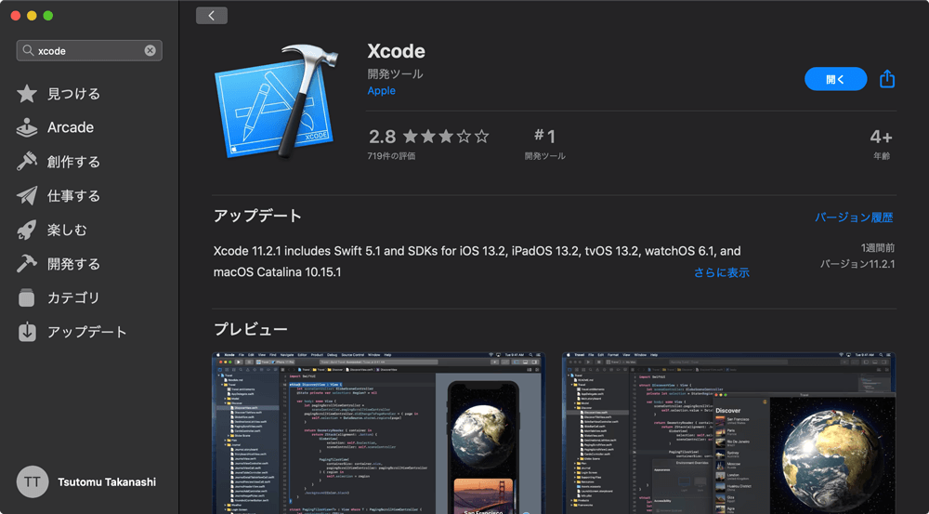The image size is (929, 514).
Task: Clear the xcode search text
Action: (x=150, y=50)
